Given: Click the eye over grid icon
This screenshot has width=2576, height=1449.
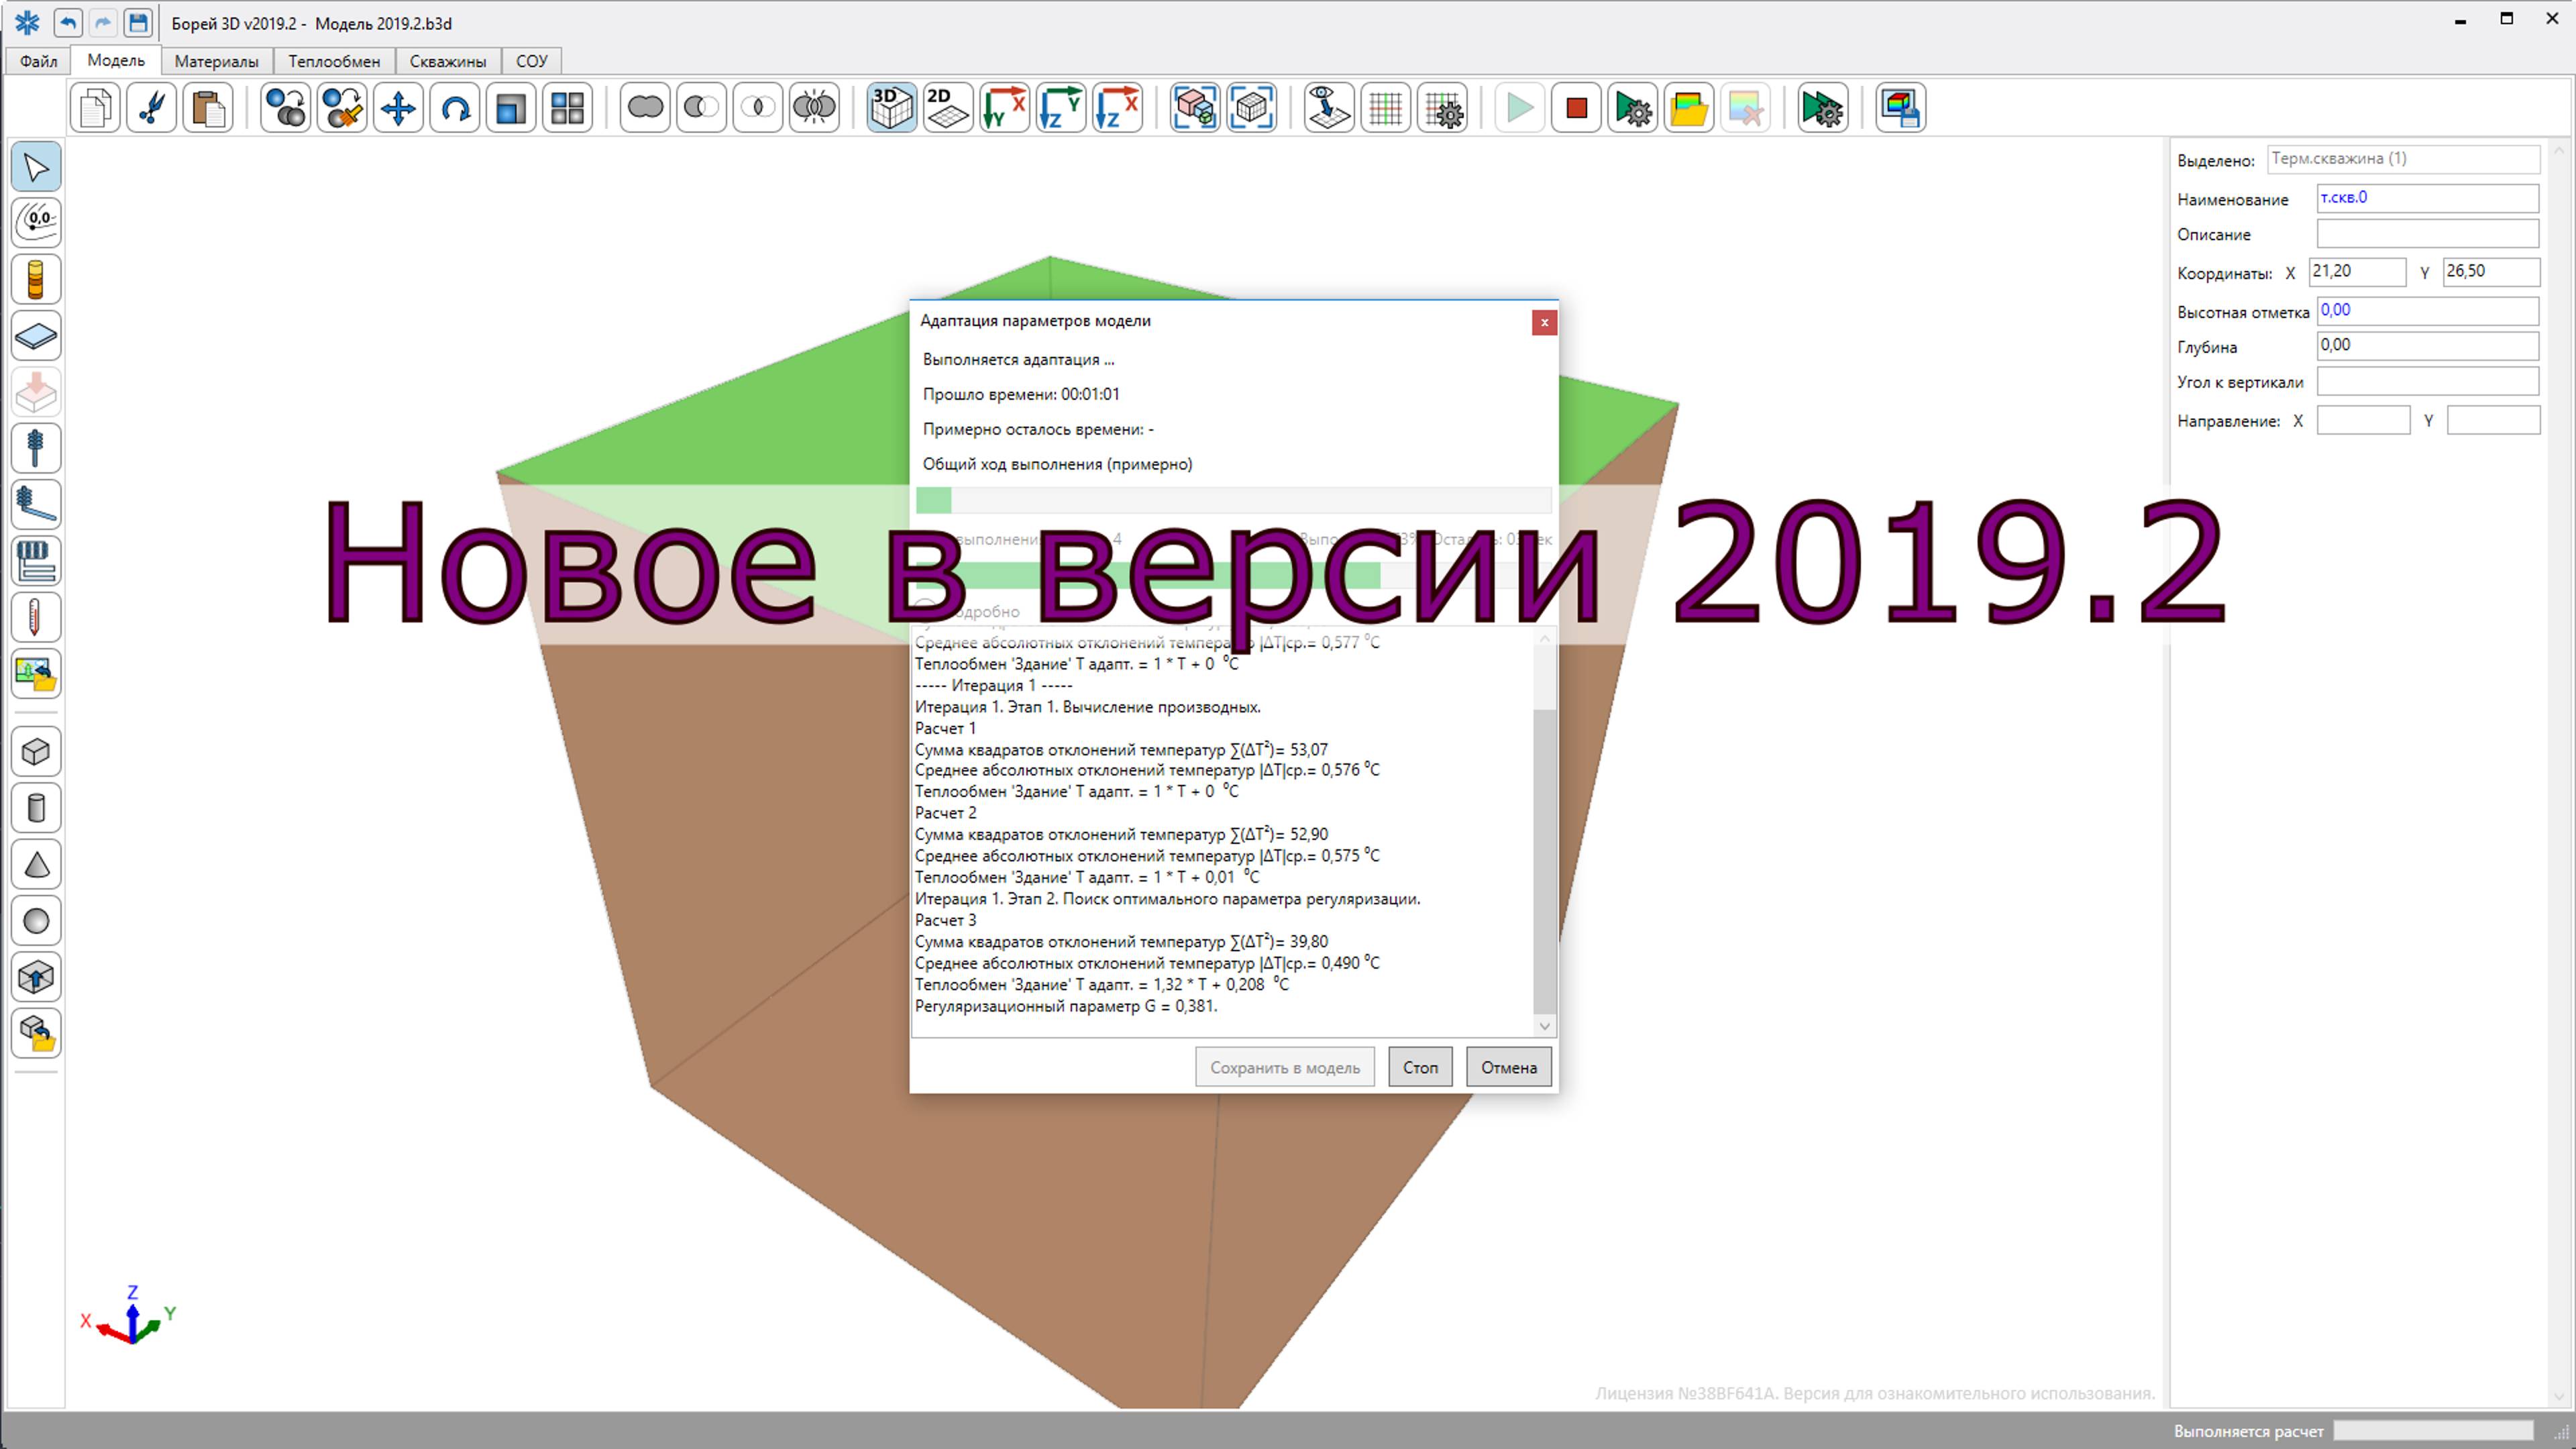Looking at the screenshot, I should point(1329,107).
